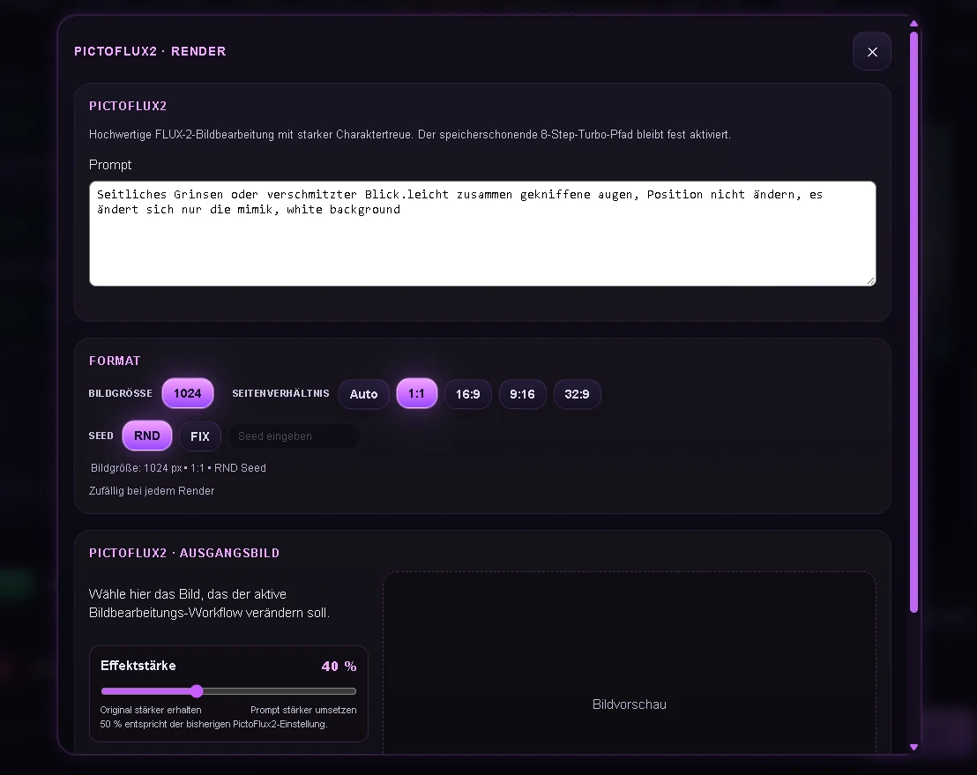Click the SEITENVERHÄLTNIS label
977x775 pixels.
pos(280,394)
